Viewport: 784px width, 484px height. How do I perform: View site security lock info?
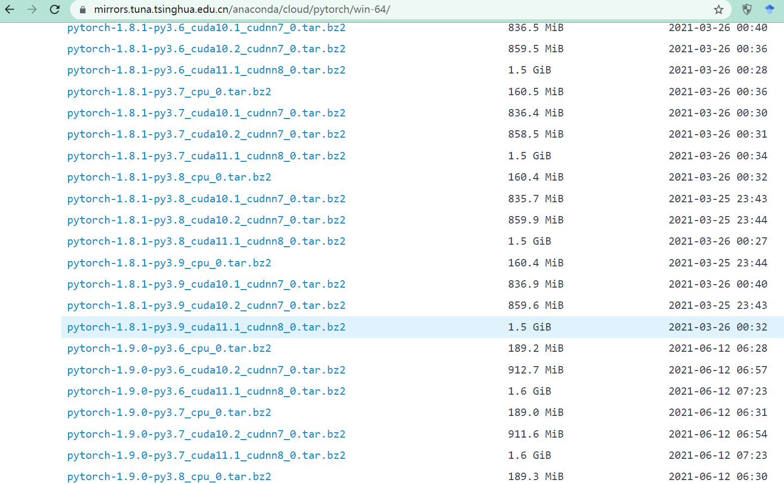(x=82, y=10)
